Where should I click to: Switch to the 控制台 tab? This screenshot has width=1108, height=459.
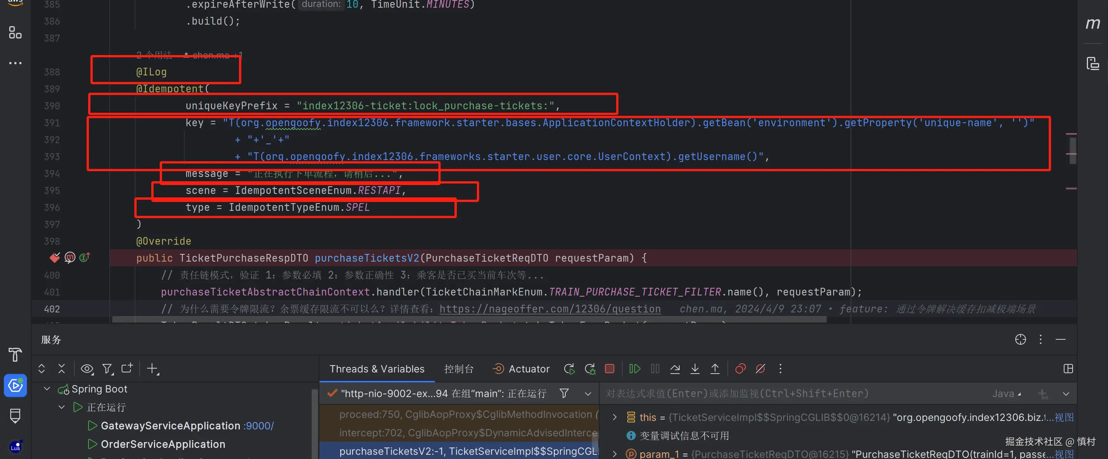click(x=458, y=369)
